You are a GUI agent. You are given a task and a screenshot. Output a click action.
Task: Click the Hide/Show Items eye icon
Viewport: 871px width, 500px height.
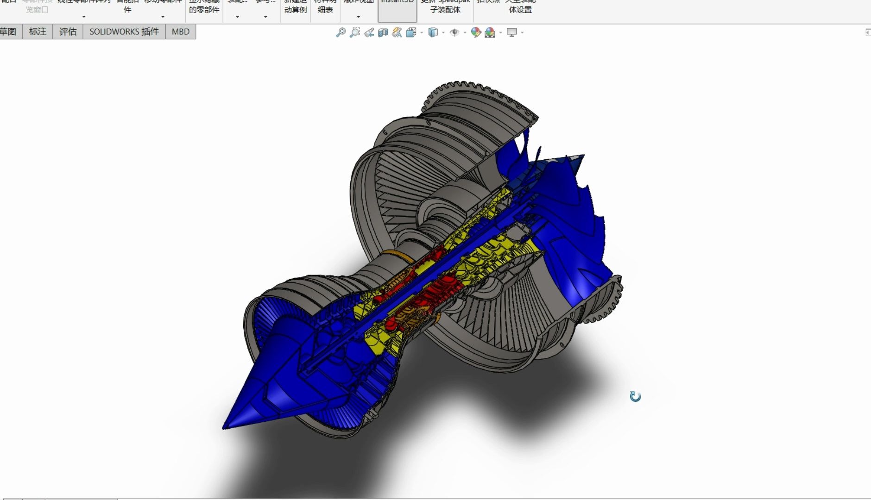[454, 32]
